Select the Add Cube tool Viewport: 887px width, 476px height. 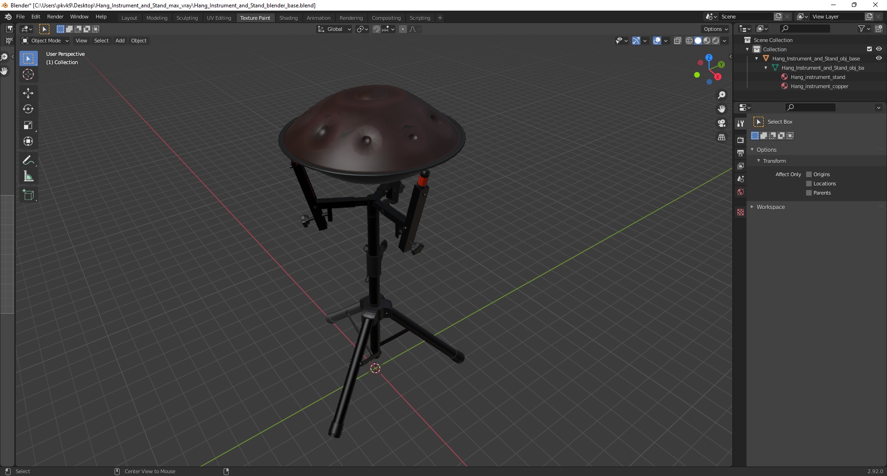28,195
